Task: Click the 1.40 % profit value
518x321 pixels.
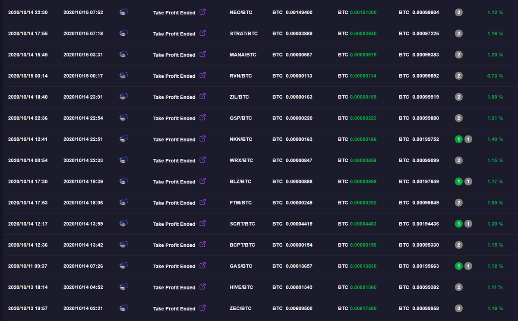Action: (x=495, y=139)
